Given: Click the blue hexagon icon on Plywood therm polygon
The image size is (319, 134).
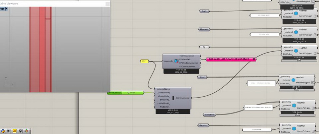Looking at the screenshot, I should [295, 32].
